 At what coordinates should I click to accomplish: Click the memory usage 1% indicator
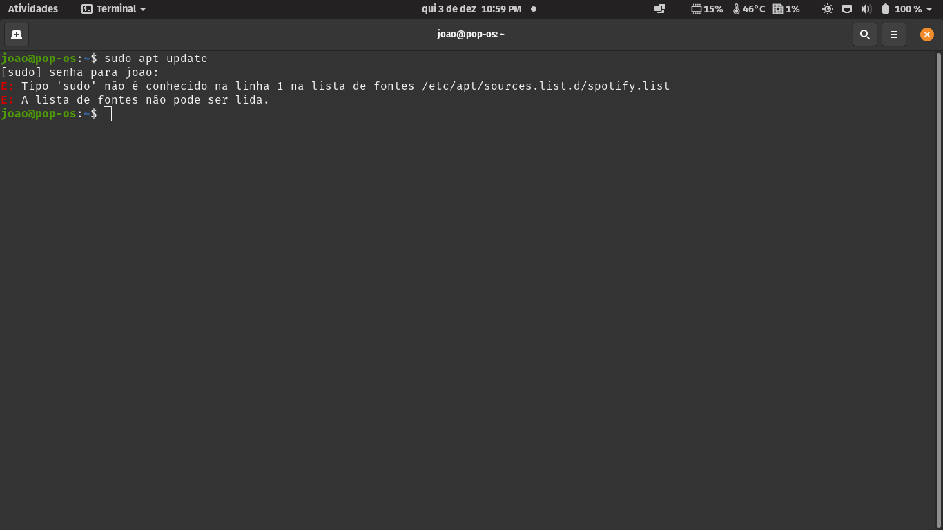pyautogui.click(x=786, y=9)
